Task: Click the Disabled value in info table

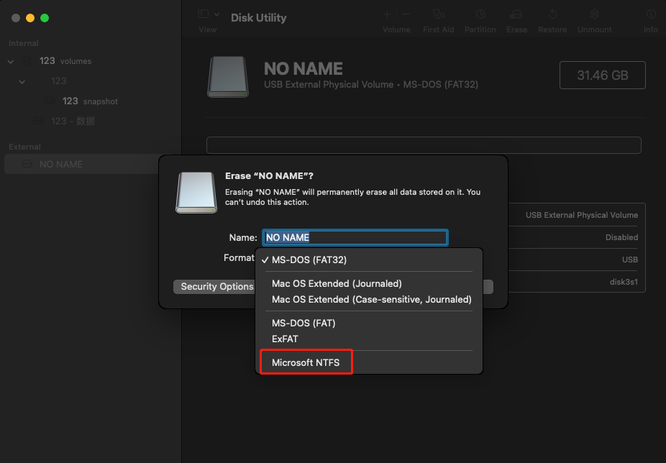Action: tap(621, 237)
